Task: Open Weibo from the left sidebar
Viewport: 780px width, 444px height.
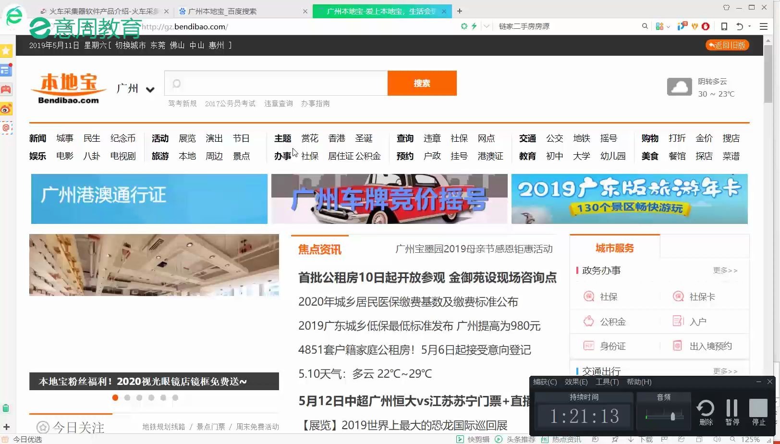Action: pyautogui.click(x=6, y=109)
